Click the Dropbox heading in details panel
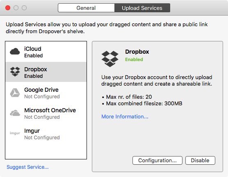Image resolution: width=228 pixels, height=177 pixels. coord(137,52)
